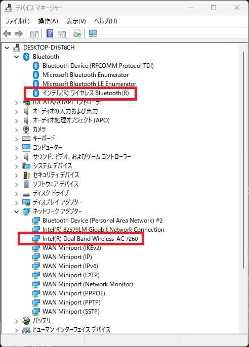Select Bluetooth Device (Personal Area Network) #2
Screen dimensions: 249x347
pyautogui.click(x=102, y=221)
